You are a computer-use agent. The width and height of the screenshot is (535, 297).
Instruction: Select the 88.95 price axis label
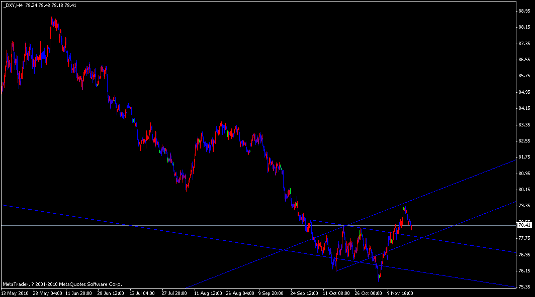[524, 11]
